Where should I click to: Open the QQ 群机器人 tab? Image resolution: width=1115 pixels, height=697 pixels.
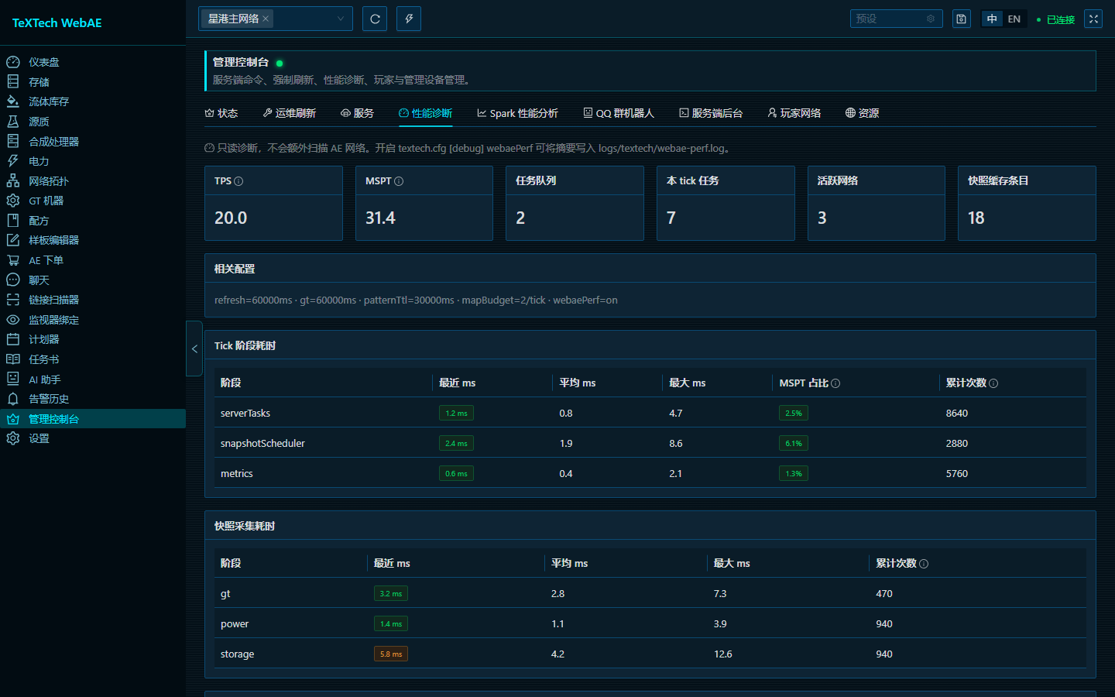pos(619,113)
